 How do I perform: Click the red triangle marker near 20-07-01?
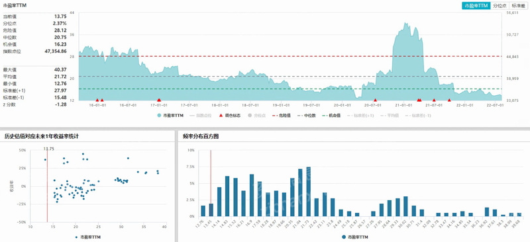click(x=375, y=100)
